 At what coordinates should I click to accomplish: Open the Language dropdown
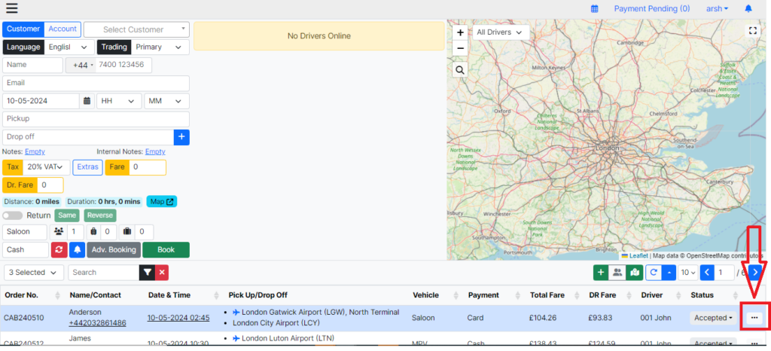click(69, 47)
